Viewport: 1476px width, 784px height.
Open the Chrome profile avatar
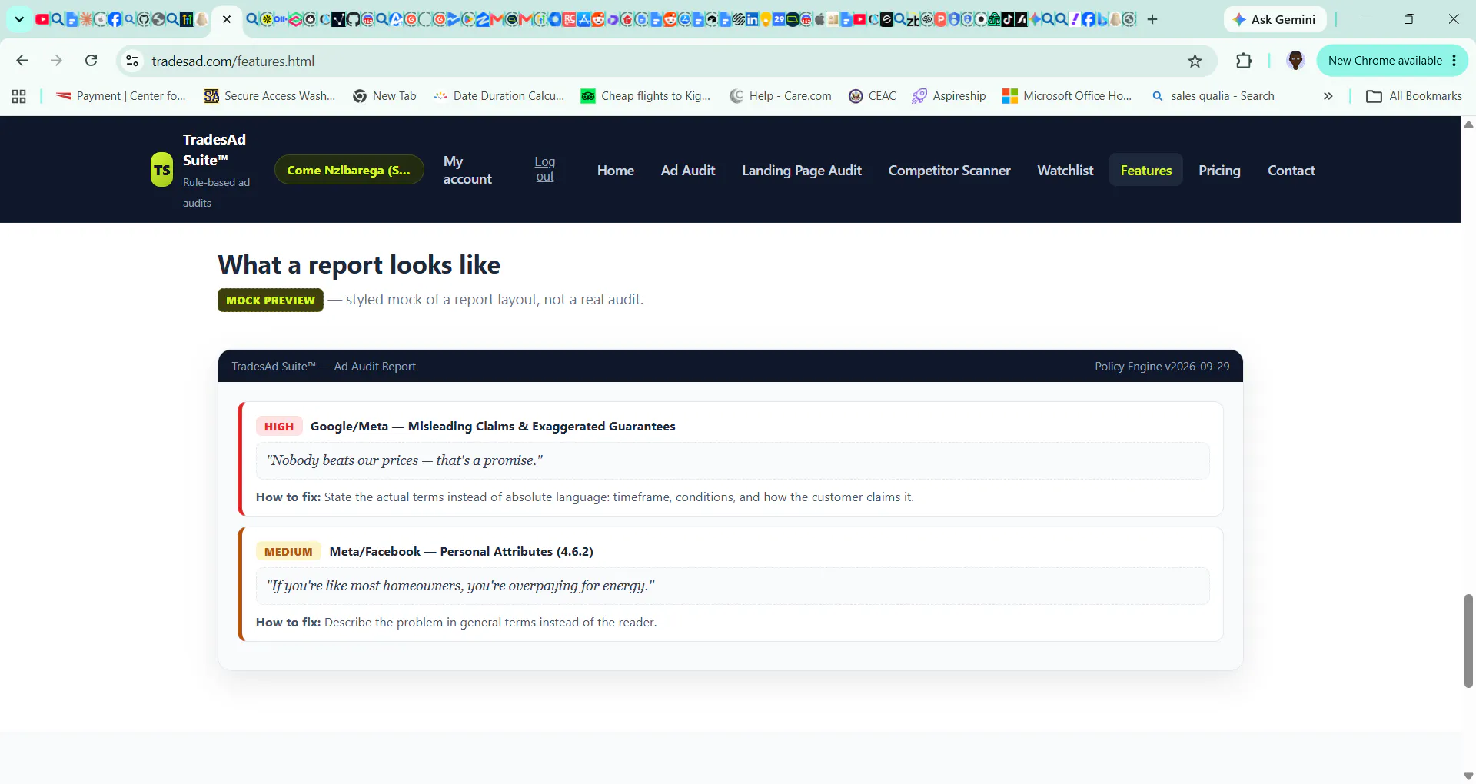click(1295, 61)
